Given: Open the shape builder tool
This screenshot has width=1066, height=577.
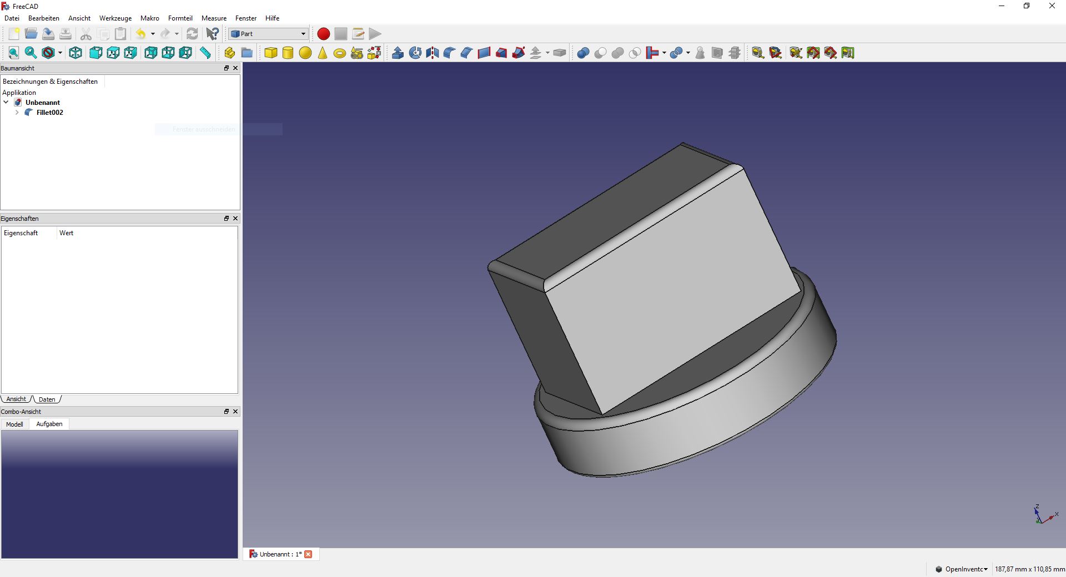Looking at the screenshot, I should coord(374,53).
